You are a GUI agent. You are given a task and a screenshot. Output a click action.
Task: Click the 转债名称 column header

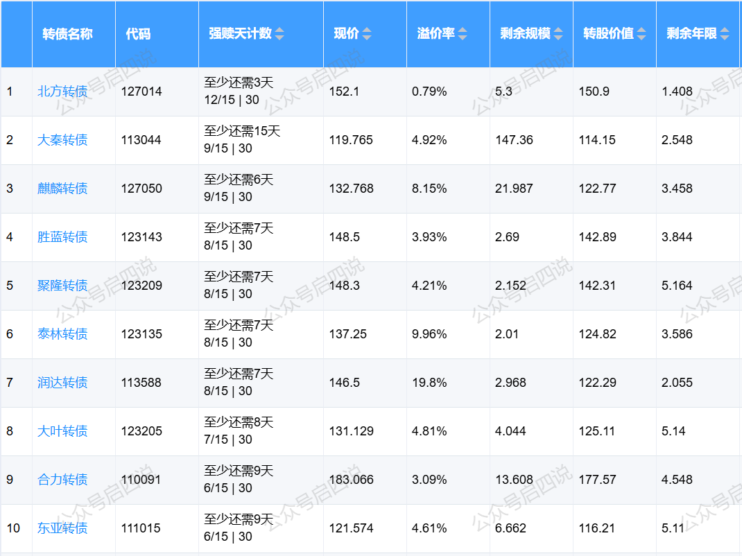67,34
